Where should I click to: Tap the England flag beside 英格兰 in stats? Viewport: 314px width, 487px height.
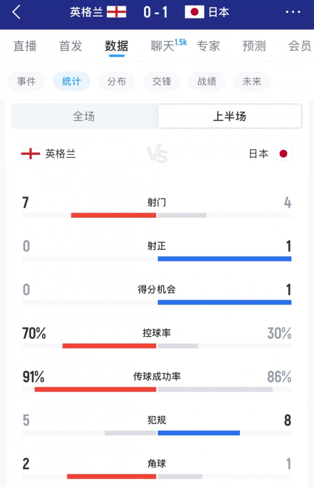click(x=31, y=154)
